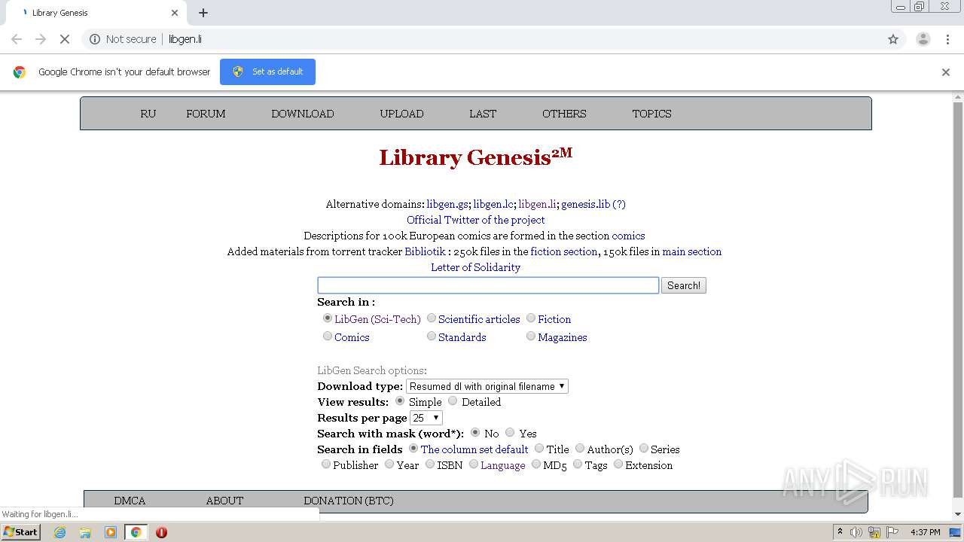Search in Author(s) field radio
964x542 pixels.
coord(580,449)
